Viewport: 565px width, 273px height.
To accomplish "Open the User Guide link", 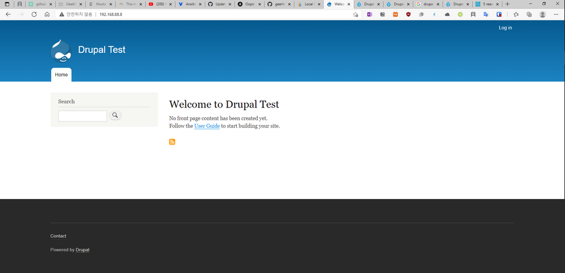I will coord(207,126).
